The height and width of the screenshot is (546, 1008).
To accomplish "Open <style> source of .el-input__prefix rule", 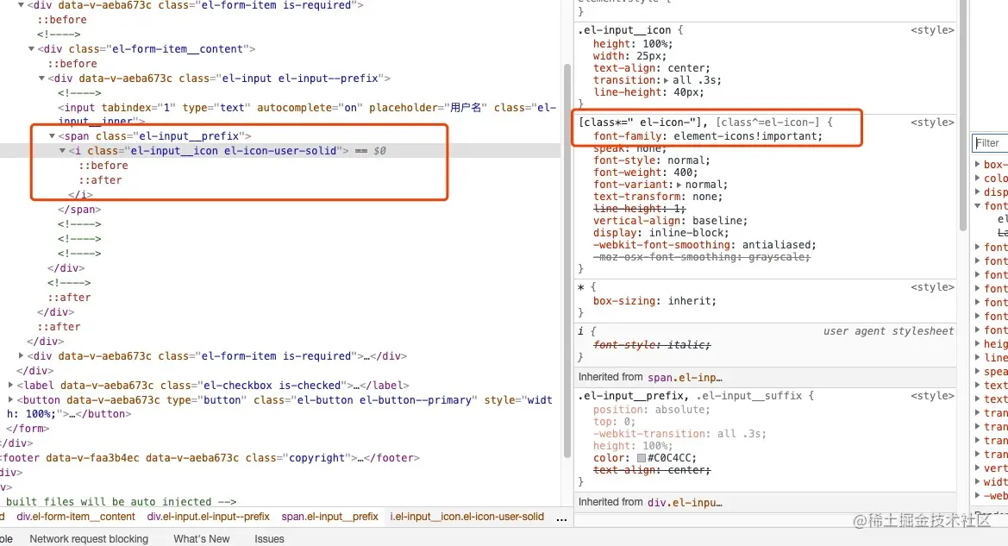I will pyautogui.click(x=932, y=396).
